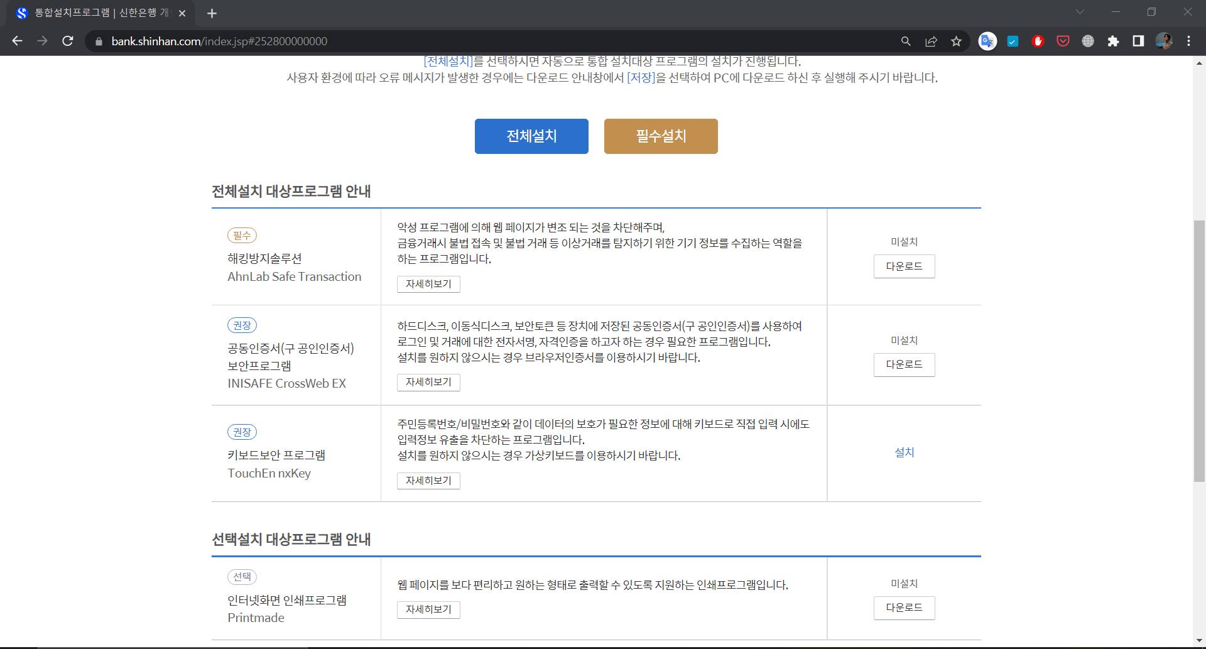Open a new tab with the plus button
Screen dimensions: 1206x649
pos(212,13)
